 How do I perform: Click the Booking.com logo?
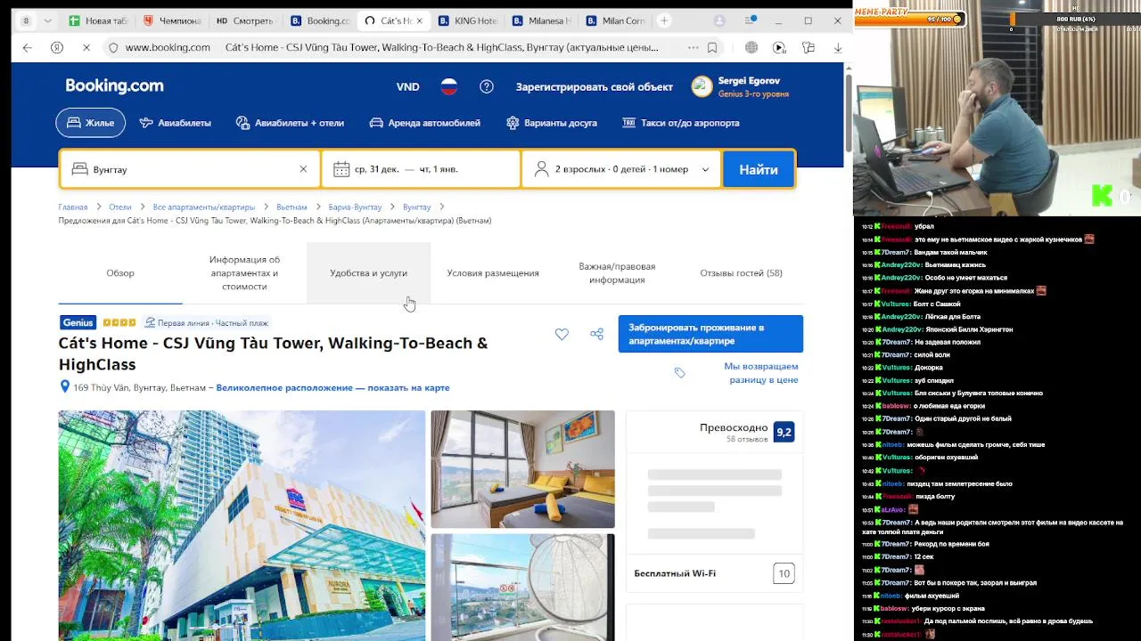114,86
